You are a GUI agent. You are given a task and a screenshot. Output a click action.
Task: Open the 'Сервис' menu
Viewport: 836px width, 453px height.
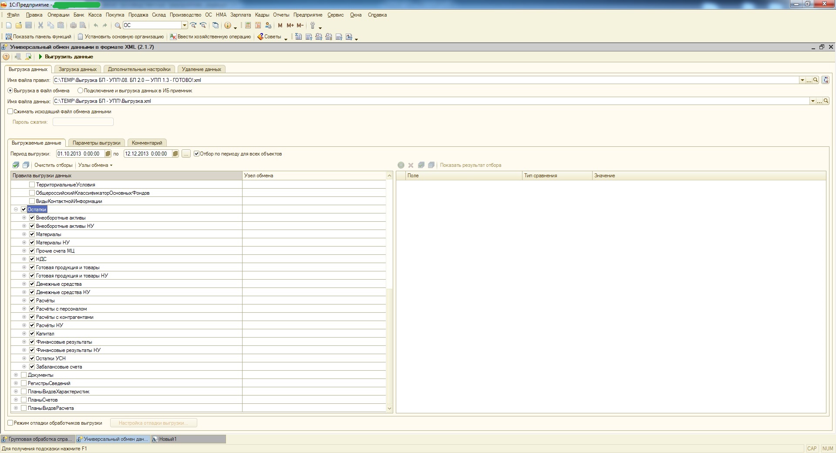click(335, 15)
